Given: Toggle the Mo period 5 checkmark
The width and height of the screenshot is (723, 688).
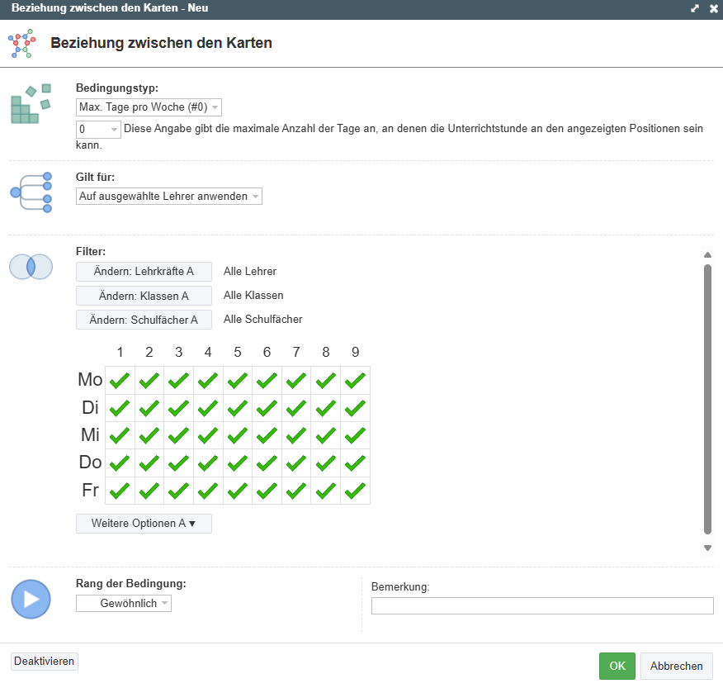Looking at the screenshot, I should (238, 381).
